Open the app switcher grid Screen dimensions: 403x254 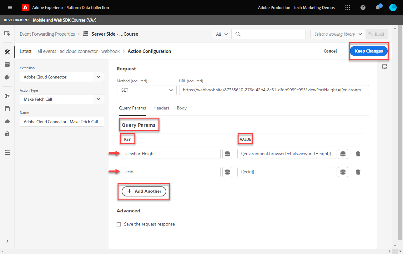[348, 8]
